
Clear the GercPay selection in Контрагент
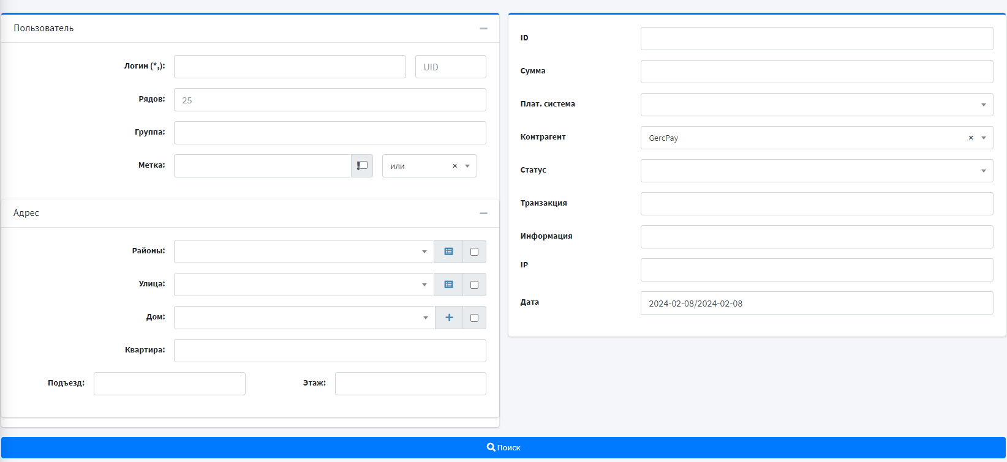point(971,138)
